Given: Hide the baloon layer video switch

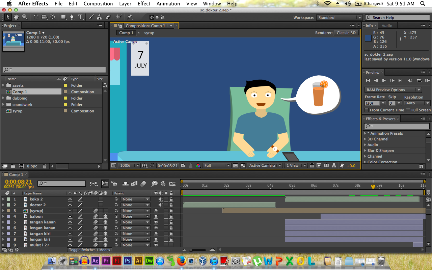Looking at the screenshot, I should pos(156,216).
